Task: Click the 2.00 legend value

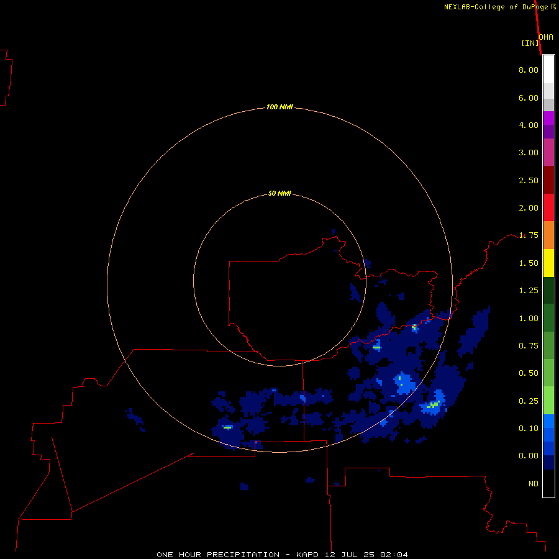Action: (529, 208)
